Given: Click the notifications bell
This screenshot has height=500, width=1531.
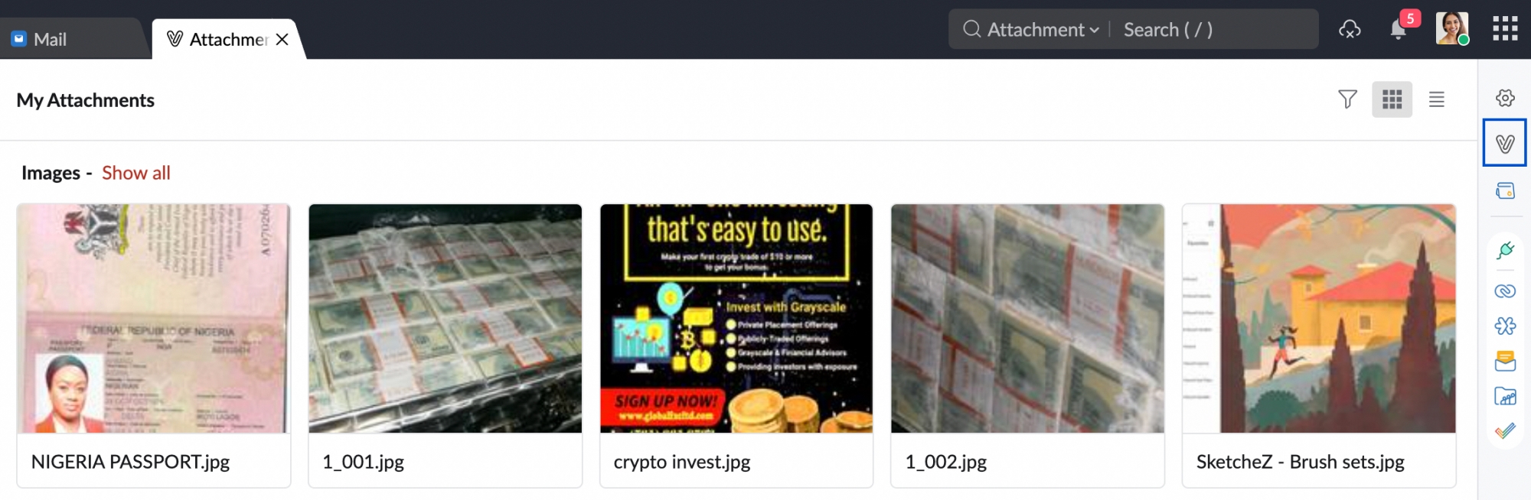Looking at the screenshot, I should (x=1399, y=30).
